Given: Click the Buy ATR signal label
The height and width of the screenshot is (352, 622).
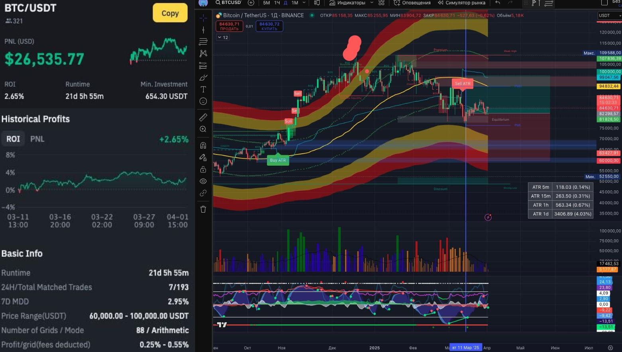Looking at the screenshot, I should click(x=278, y=160).
